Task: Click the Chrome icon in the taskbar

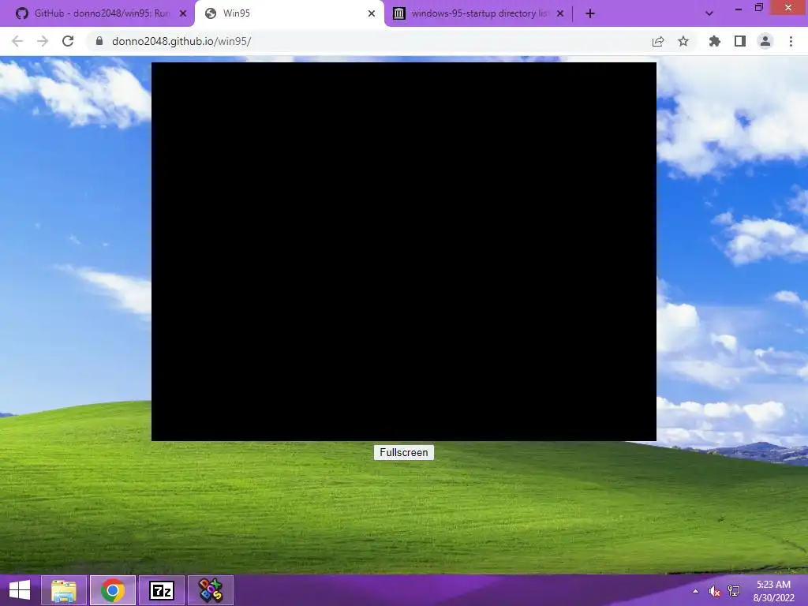Action: (113, 590)
